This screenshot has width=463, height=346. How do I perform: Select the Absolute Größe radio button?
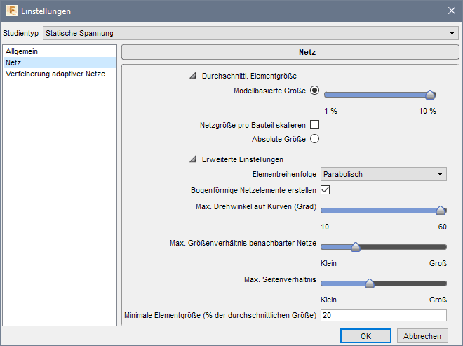coord(314,139)
